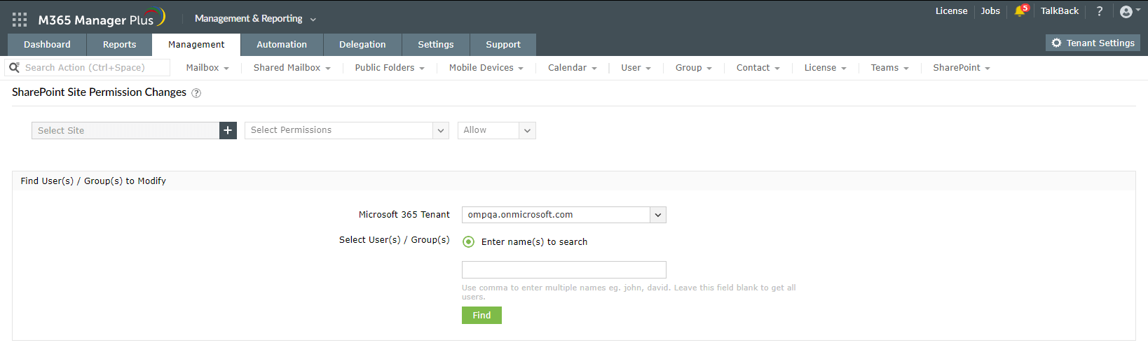Open the Management & Reporting module switcher
This screenshot has width=1148, height=352.
coord(255,19)
